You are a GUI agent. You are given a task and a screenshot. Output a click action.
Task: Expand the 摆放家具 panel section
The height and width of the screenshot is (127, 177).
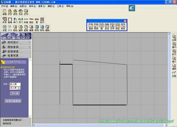(x=16, y=47)
